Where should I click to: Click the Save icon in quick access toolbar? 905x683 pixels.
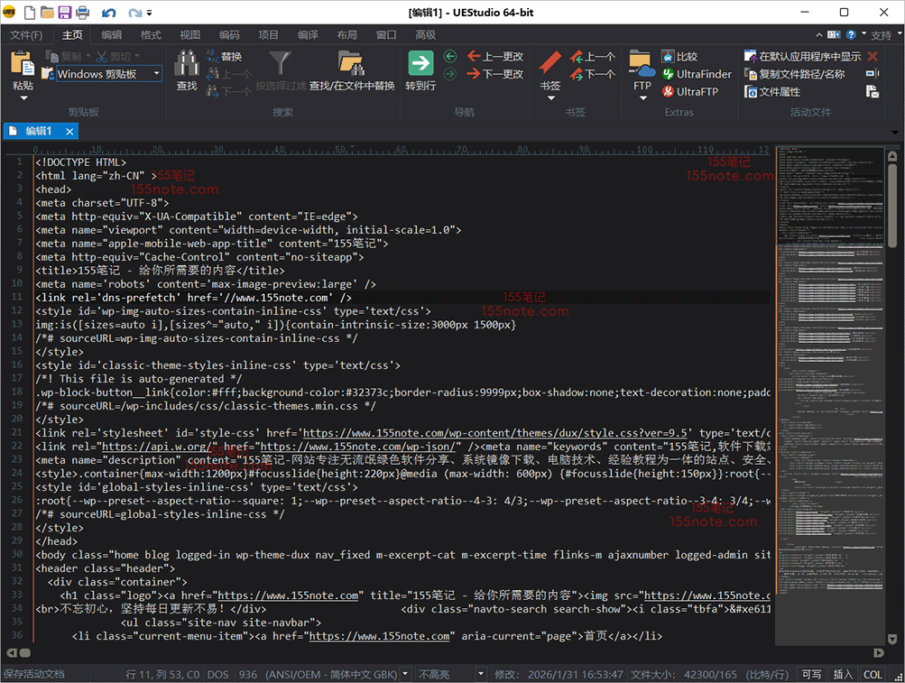(65, 13)
